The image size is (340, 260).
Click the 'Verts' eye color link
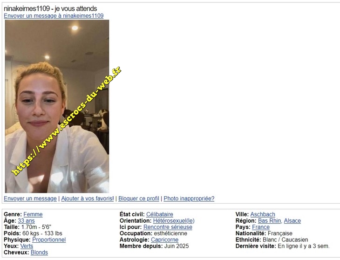27,246
